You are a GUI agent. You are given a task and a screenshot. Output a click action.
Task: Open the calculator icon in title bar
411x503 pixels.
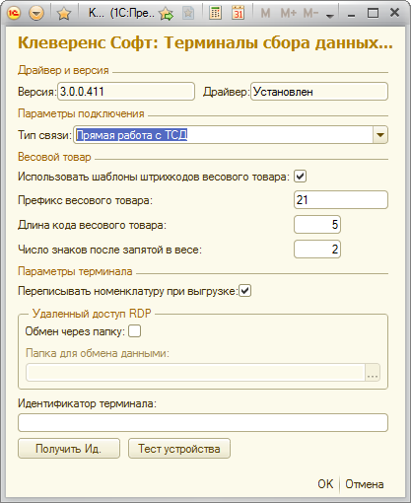pyautogui.click(x=215, y=13)
